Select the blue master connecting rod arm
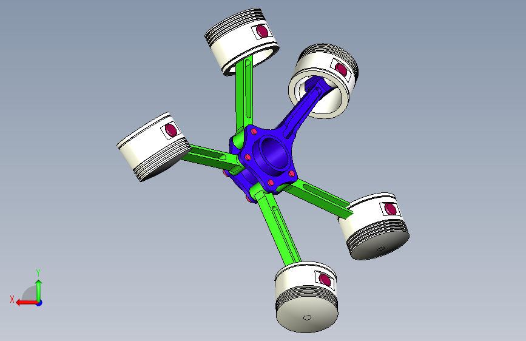 coord(300,112)
